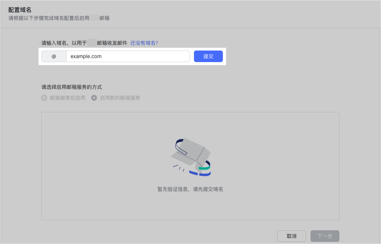Click the 启用新的邮箱服务 option label text

click(120, 98)
